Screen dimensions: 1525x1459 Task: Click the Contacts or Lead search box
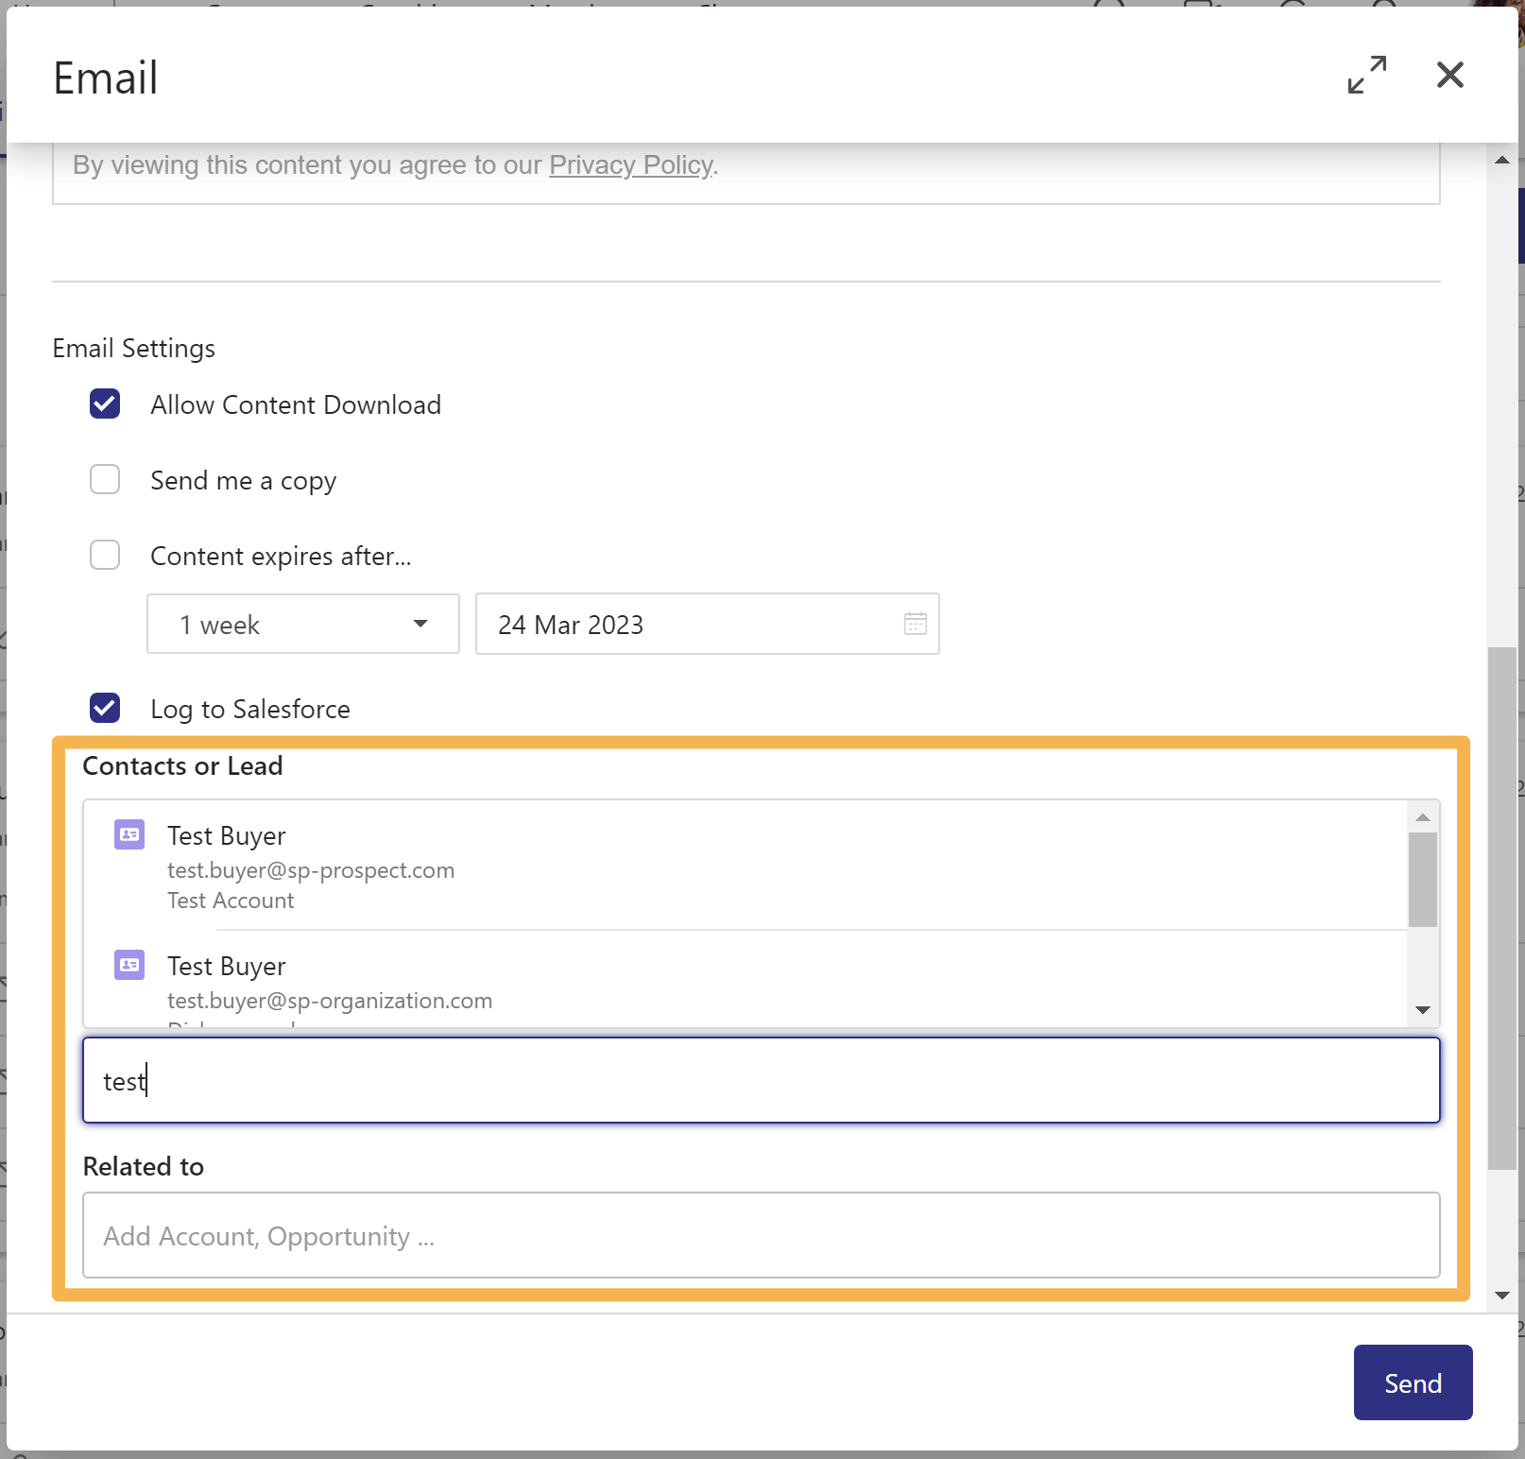pos(761,1080)
